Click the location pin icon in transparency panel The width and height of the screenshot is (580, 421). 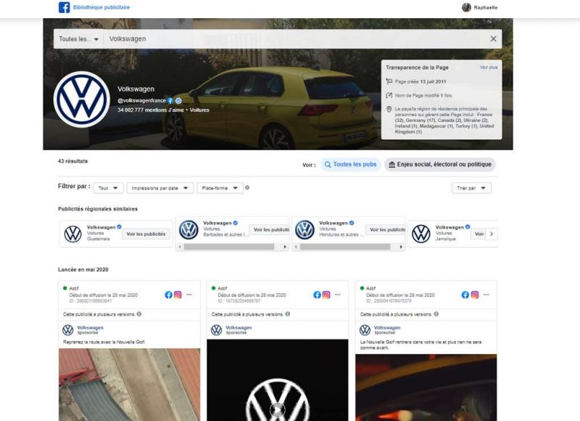389,109
